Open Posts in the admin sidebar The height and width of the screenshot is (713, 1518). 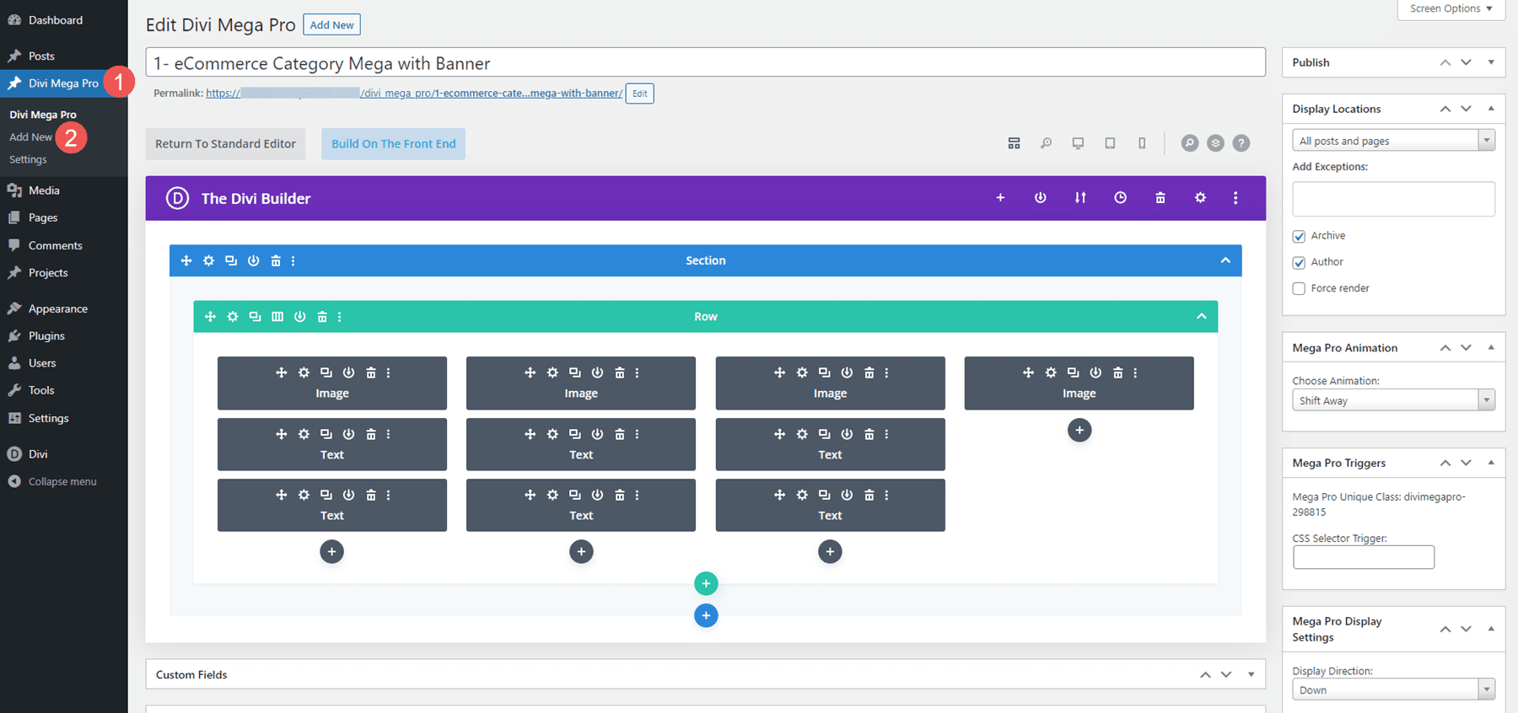pos(41,56)
